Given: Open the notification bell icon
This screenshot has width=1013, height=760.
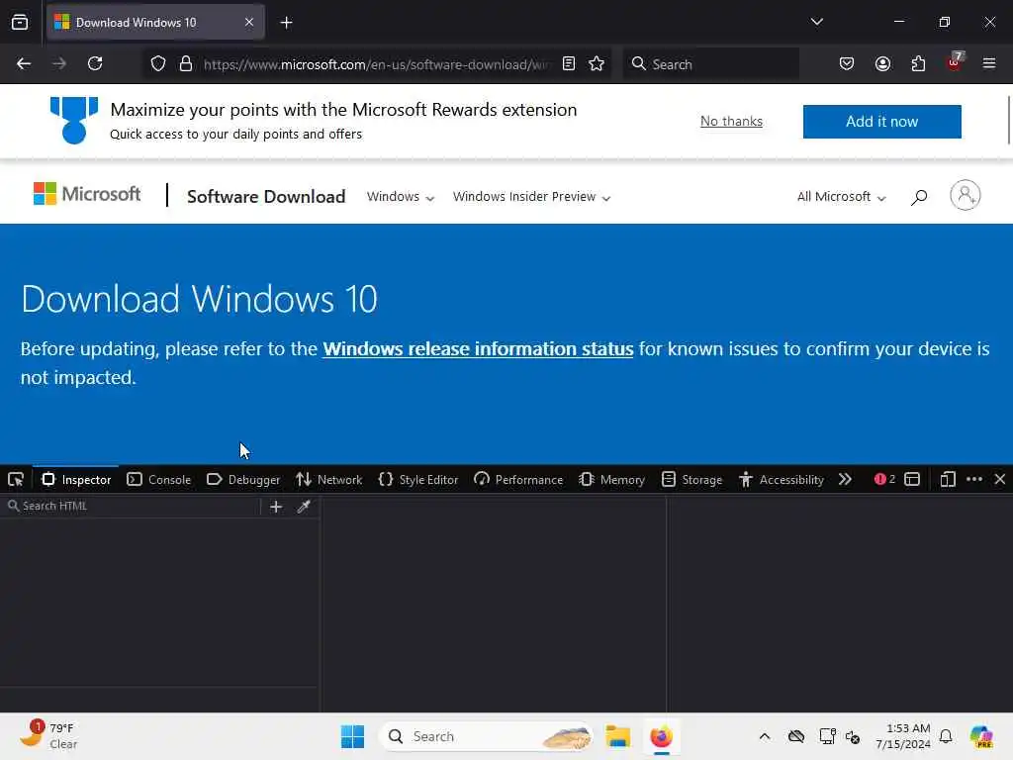Looking at the screenshot, I should (x=946, y=736).
